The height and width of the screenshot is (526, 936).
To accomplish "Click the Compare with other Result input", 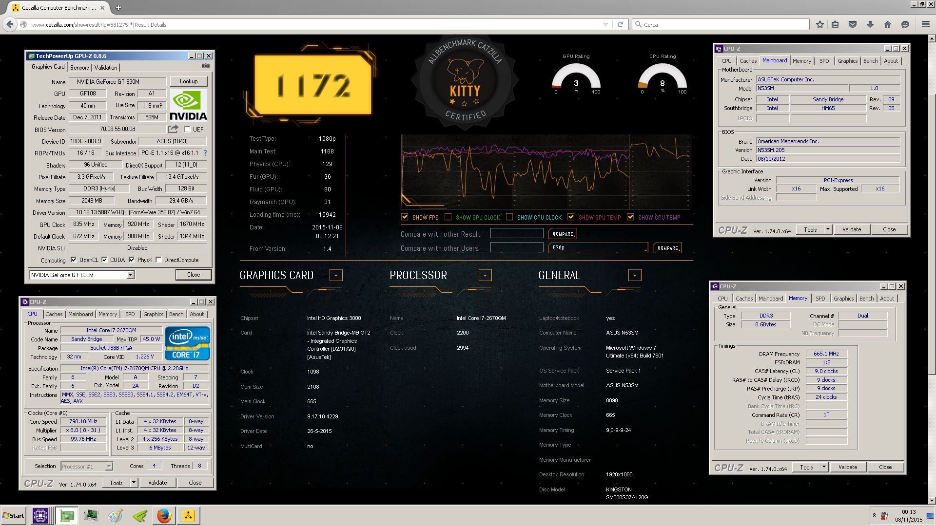I will tap(517, 234).
